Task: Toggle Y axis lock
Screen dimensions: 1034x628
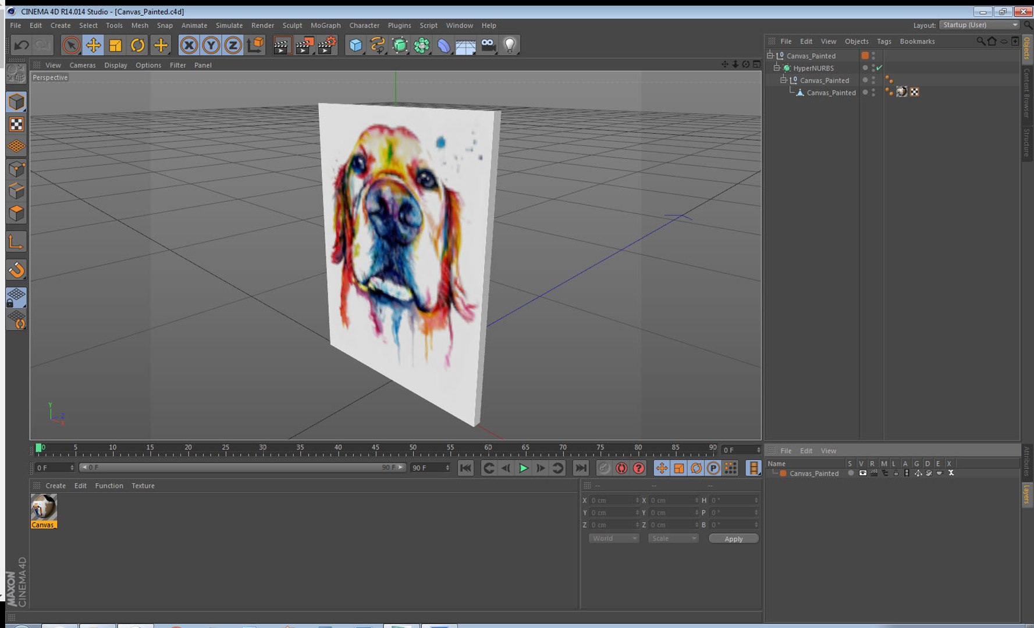Action: click(211, 45)
